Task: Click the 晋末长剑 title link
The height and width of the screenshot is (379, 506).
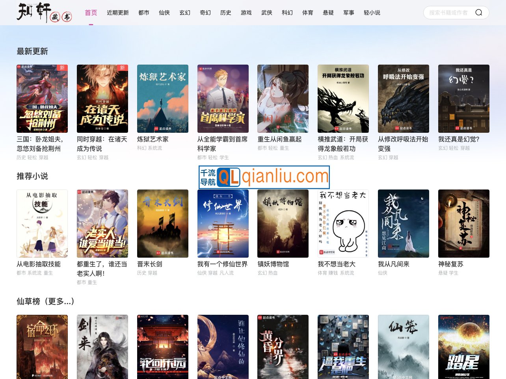Action: pyautogui.click(x=149, y=264)
